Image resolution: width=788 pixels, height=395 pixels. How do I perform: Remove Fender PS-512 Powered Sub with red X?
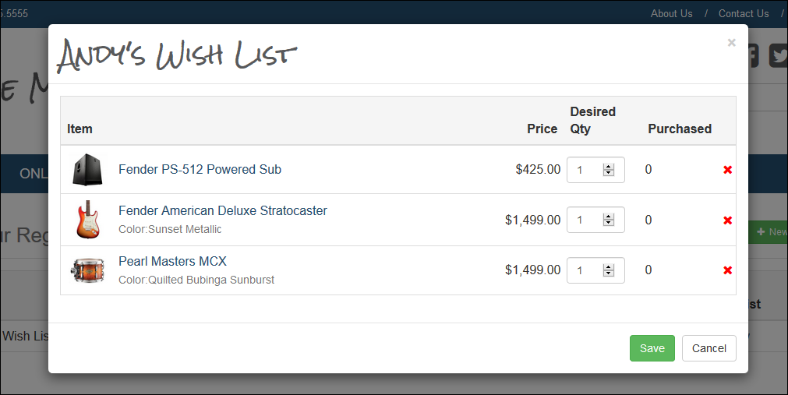tap(727, 170)
